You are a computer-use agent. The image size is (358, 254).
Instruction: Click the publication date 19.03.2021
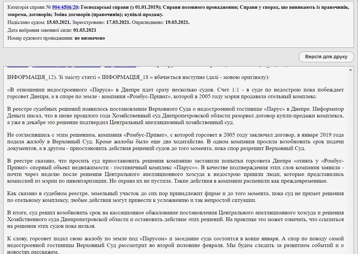click(178, 22)
